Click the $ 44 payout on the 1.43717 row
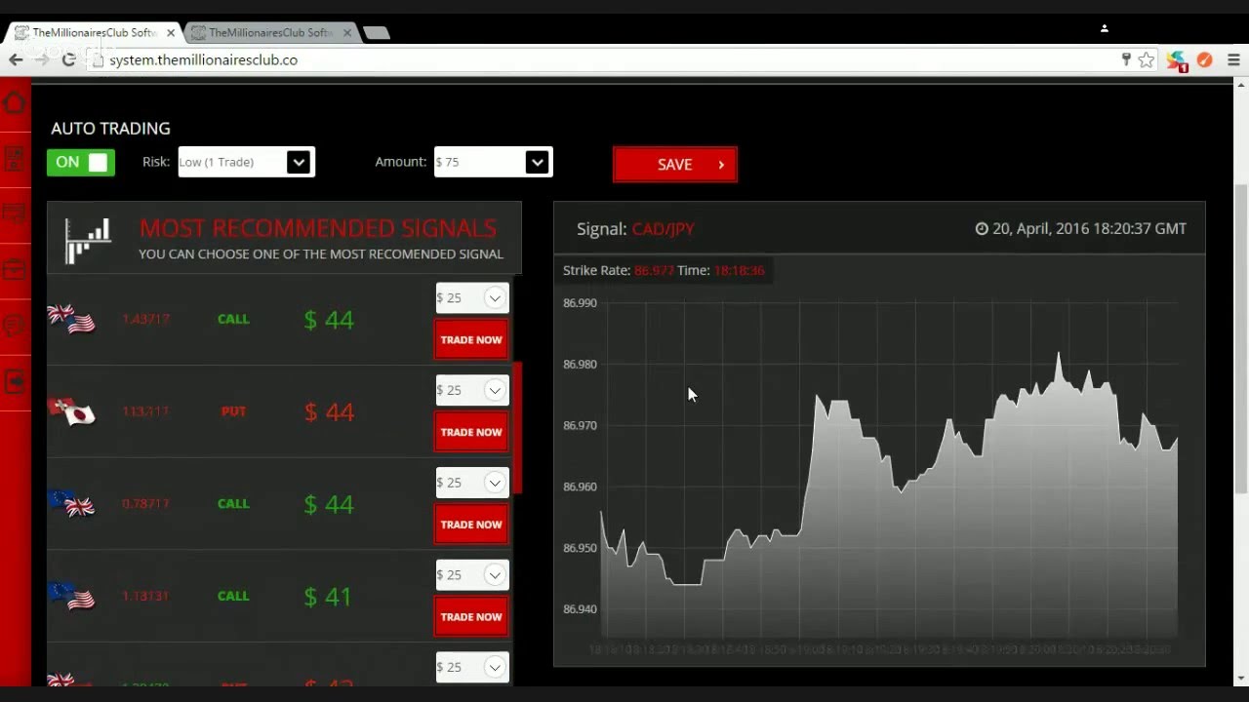 329,320
